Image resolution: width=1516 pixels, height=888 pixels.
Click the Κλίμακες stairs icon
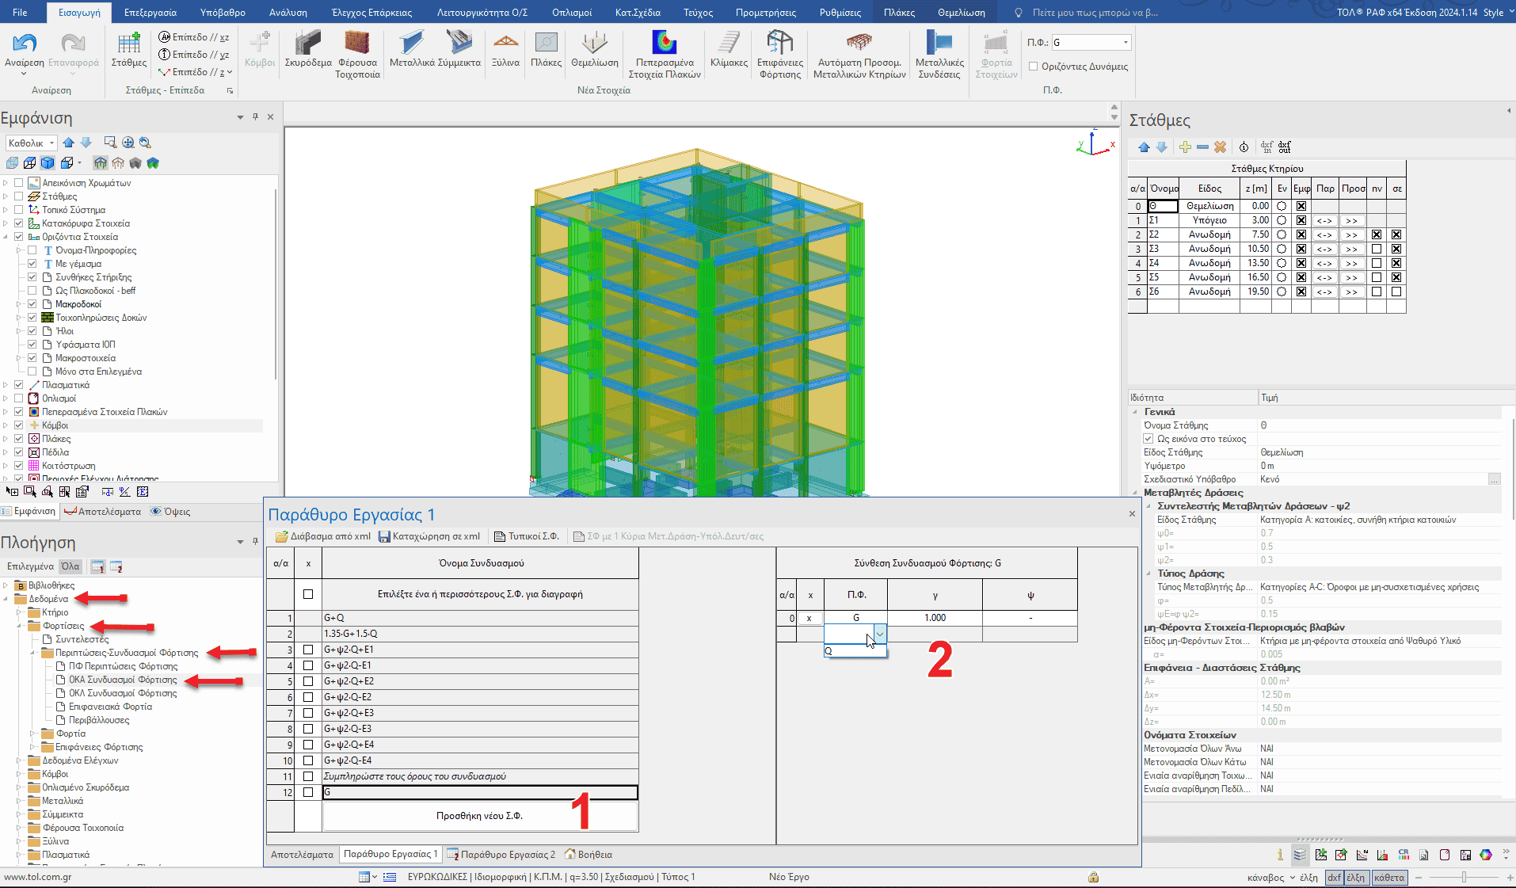point(729,44)
